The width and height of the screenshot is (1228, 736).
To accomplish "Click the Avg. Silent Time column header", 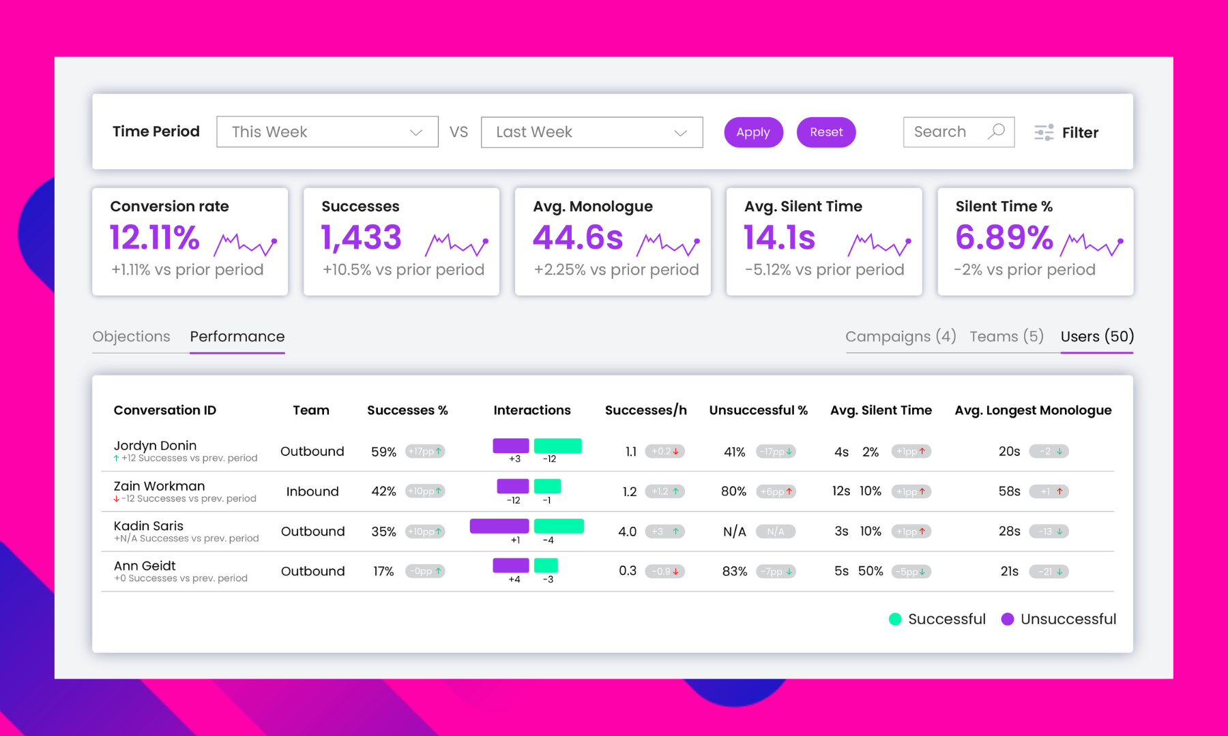I will (x=881, y=410).
